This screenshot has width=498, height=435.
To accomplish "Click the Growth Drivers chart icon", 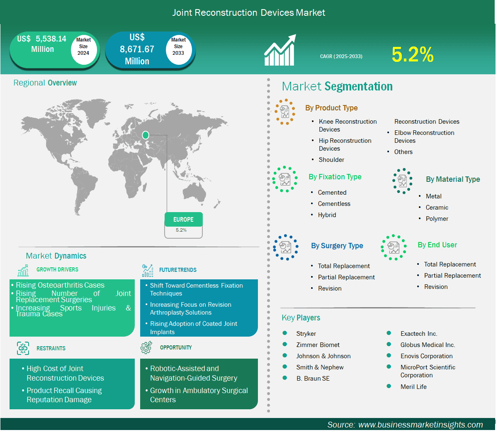I will [x=23, y=270].
